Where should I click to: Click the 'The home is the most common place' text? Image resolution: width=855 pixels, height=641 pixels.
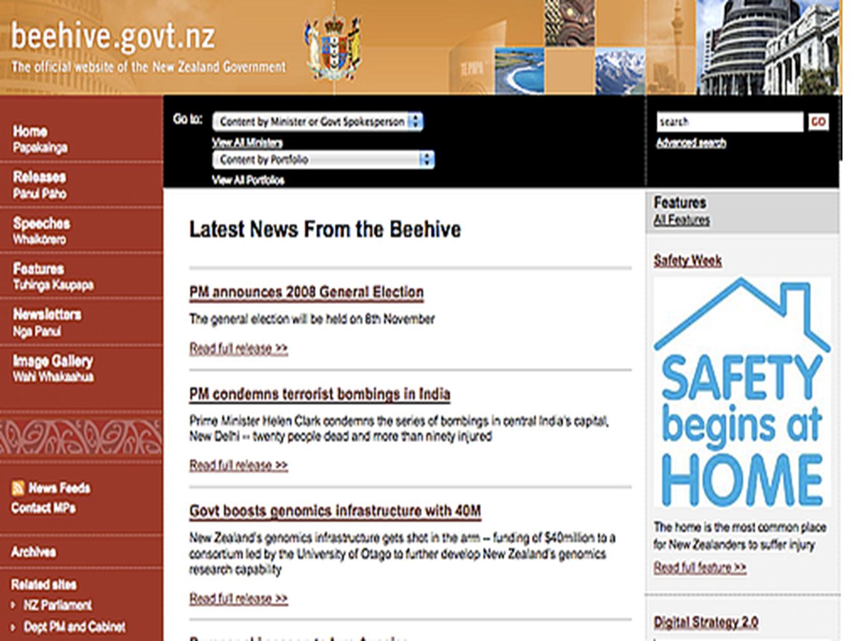740,528
